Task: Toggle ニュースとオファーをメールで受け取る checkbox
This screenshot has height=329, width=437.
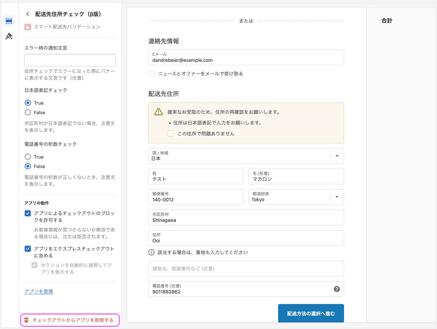Action: (x=152, y=74)
